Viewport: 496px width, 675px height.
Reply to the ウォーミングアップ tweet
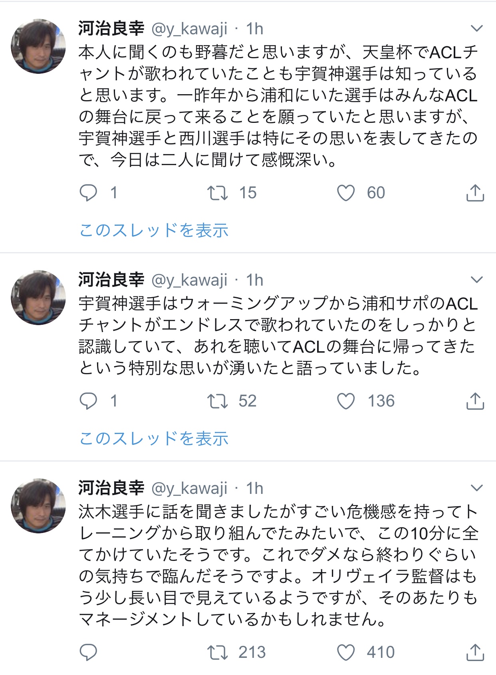(x=88, y=401)
